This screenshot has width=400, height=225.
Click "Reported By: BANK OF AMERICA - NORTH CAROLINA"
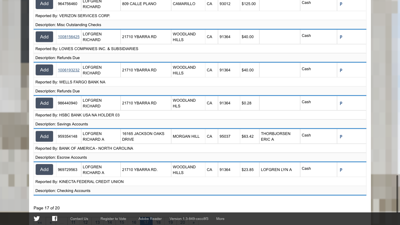pyautogui.click(x=84, y=148)
